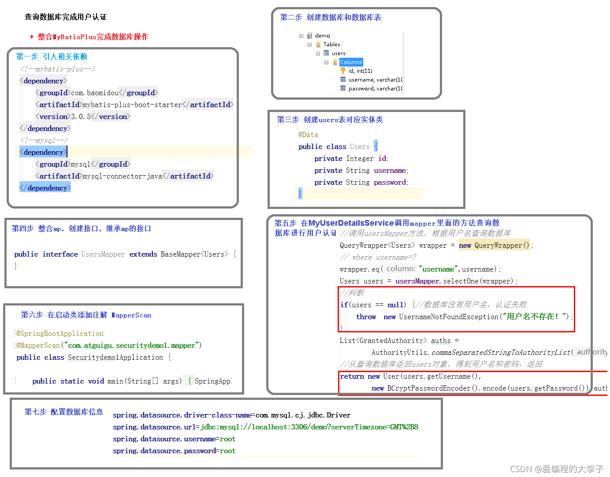Click 'commaSeparatedStringToAuthorityList' method name
This screenshot has height=477, width=610.
point(501,353)
